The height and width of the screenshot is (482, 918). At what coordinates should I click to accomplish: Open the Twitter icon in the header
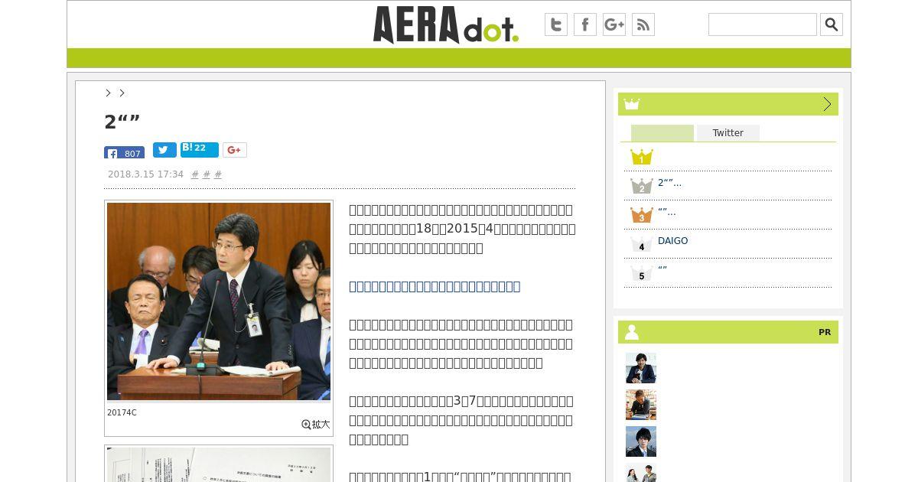pos(556,24)
